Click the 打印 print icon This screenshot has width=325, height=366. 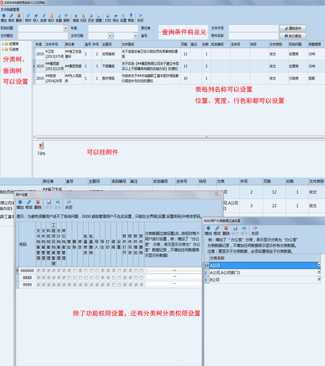pos(108,15)
